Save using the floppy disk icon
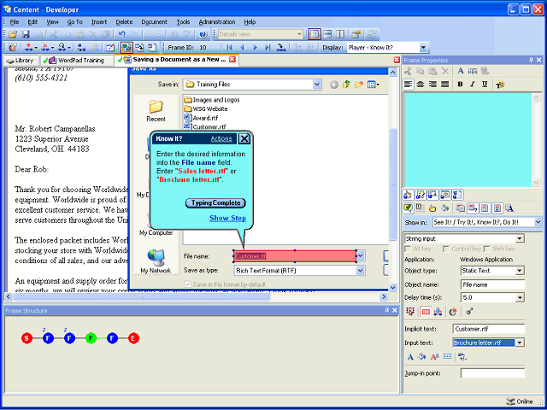This screenshot has width=547, height=410. (26, 34)
